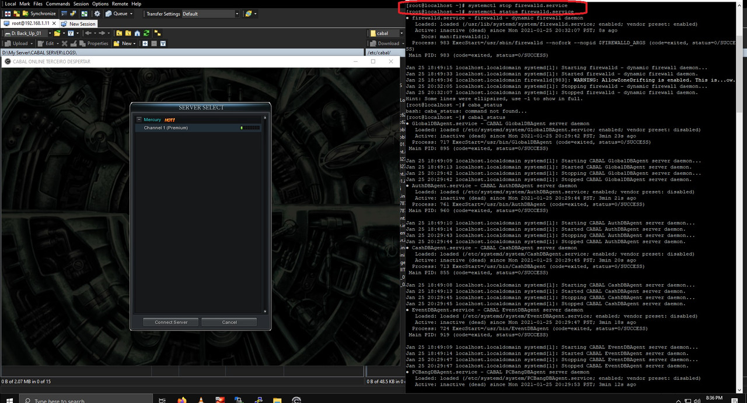Click the Queue button
The height and width of the screenshot is (403, 747).
click(117, 13)
